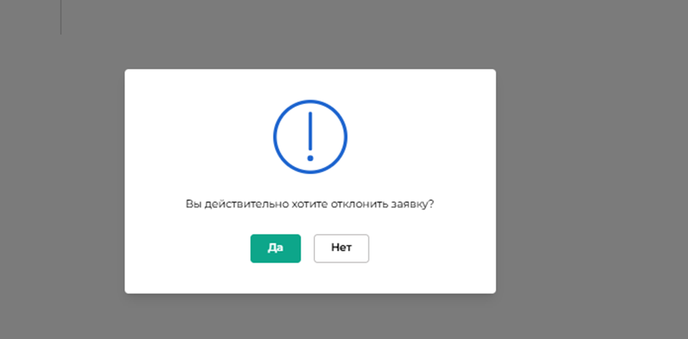Select the word 'заявку' in the message
The width and height of the screenshot is (688, 339).
point(409,204)
